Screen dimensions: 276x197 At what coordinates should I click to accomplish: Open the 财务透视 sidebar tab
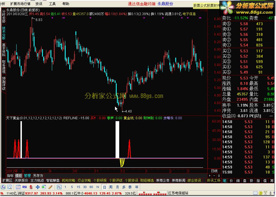coord(4,67)
